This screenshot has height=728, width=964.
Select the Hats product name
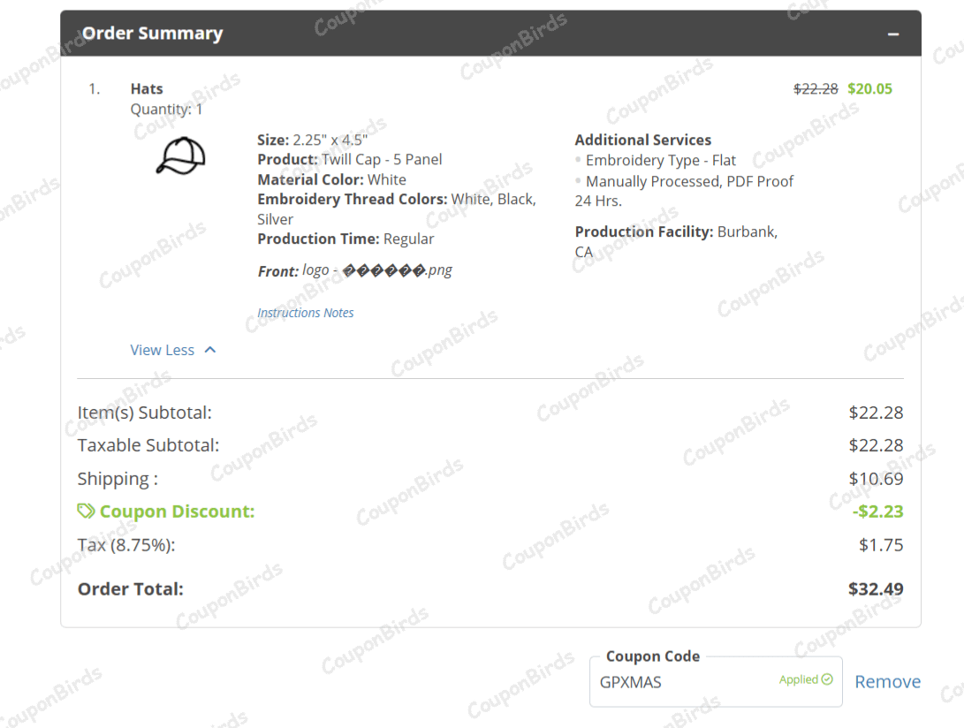click(x=147, y=88)
